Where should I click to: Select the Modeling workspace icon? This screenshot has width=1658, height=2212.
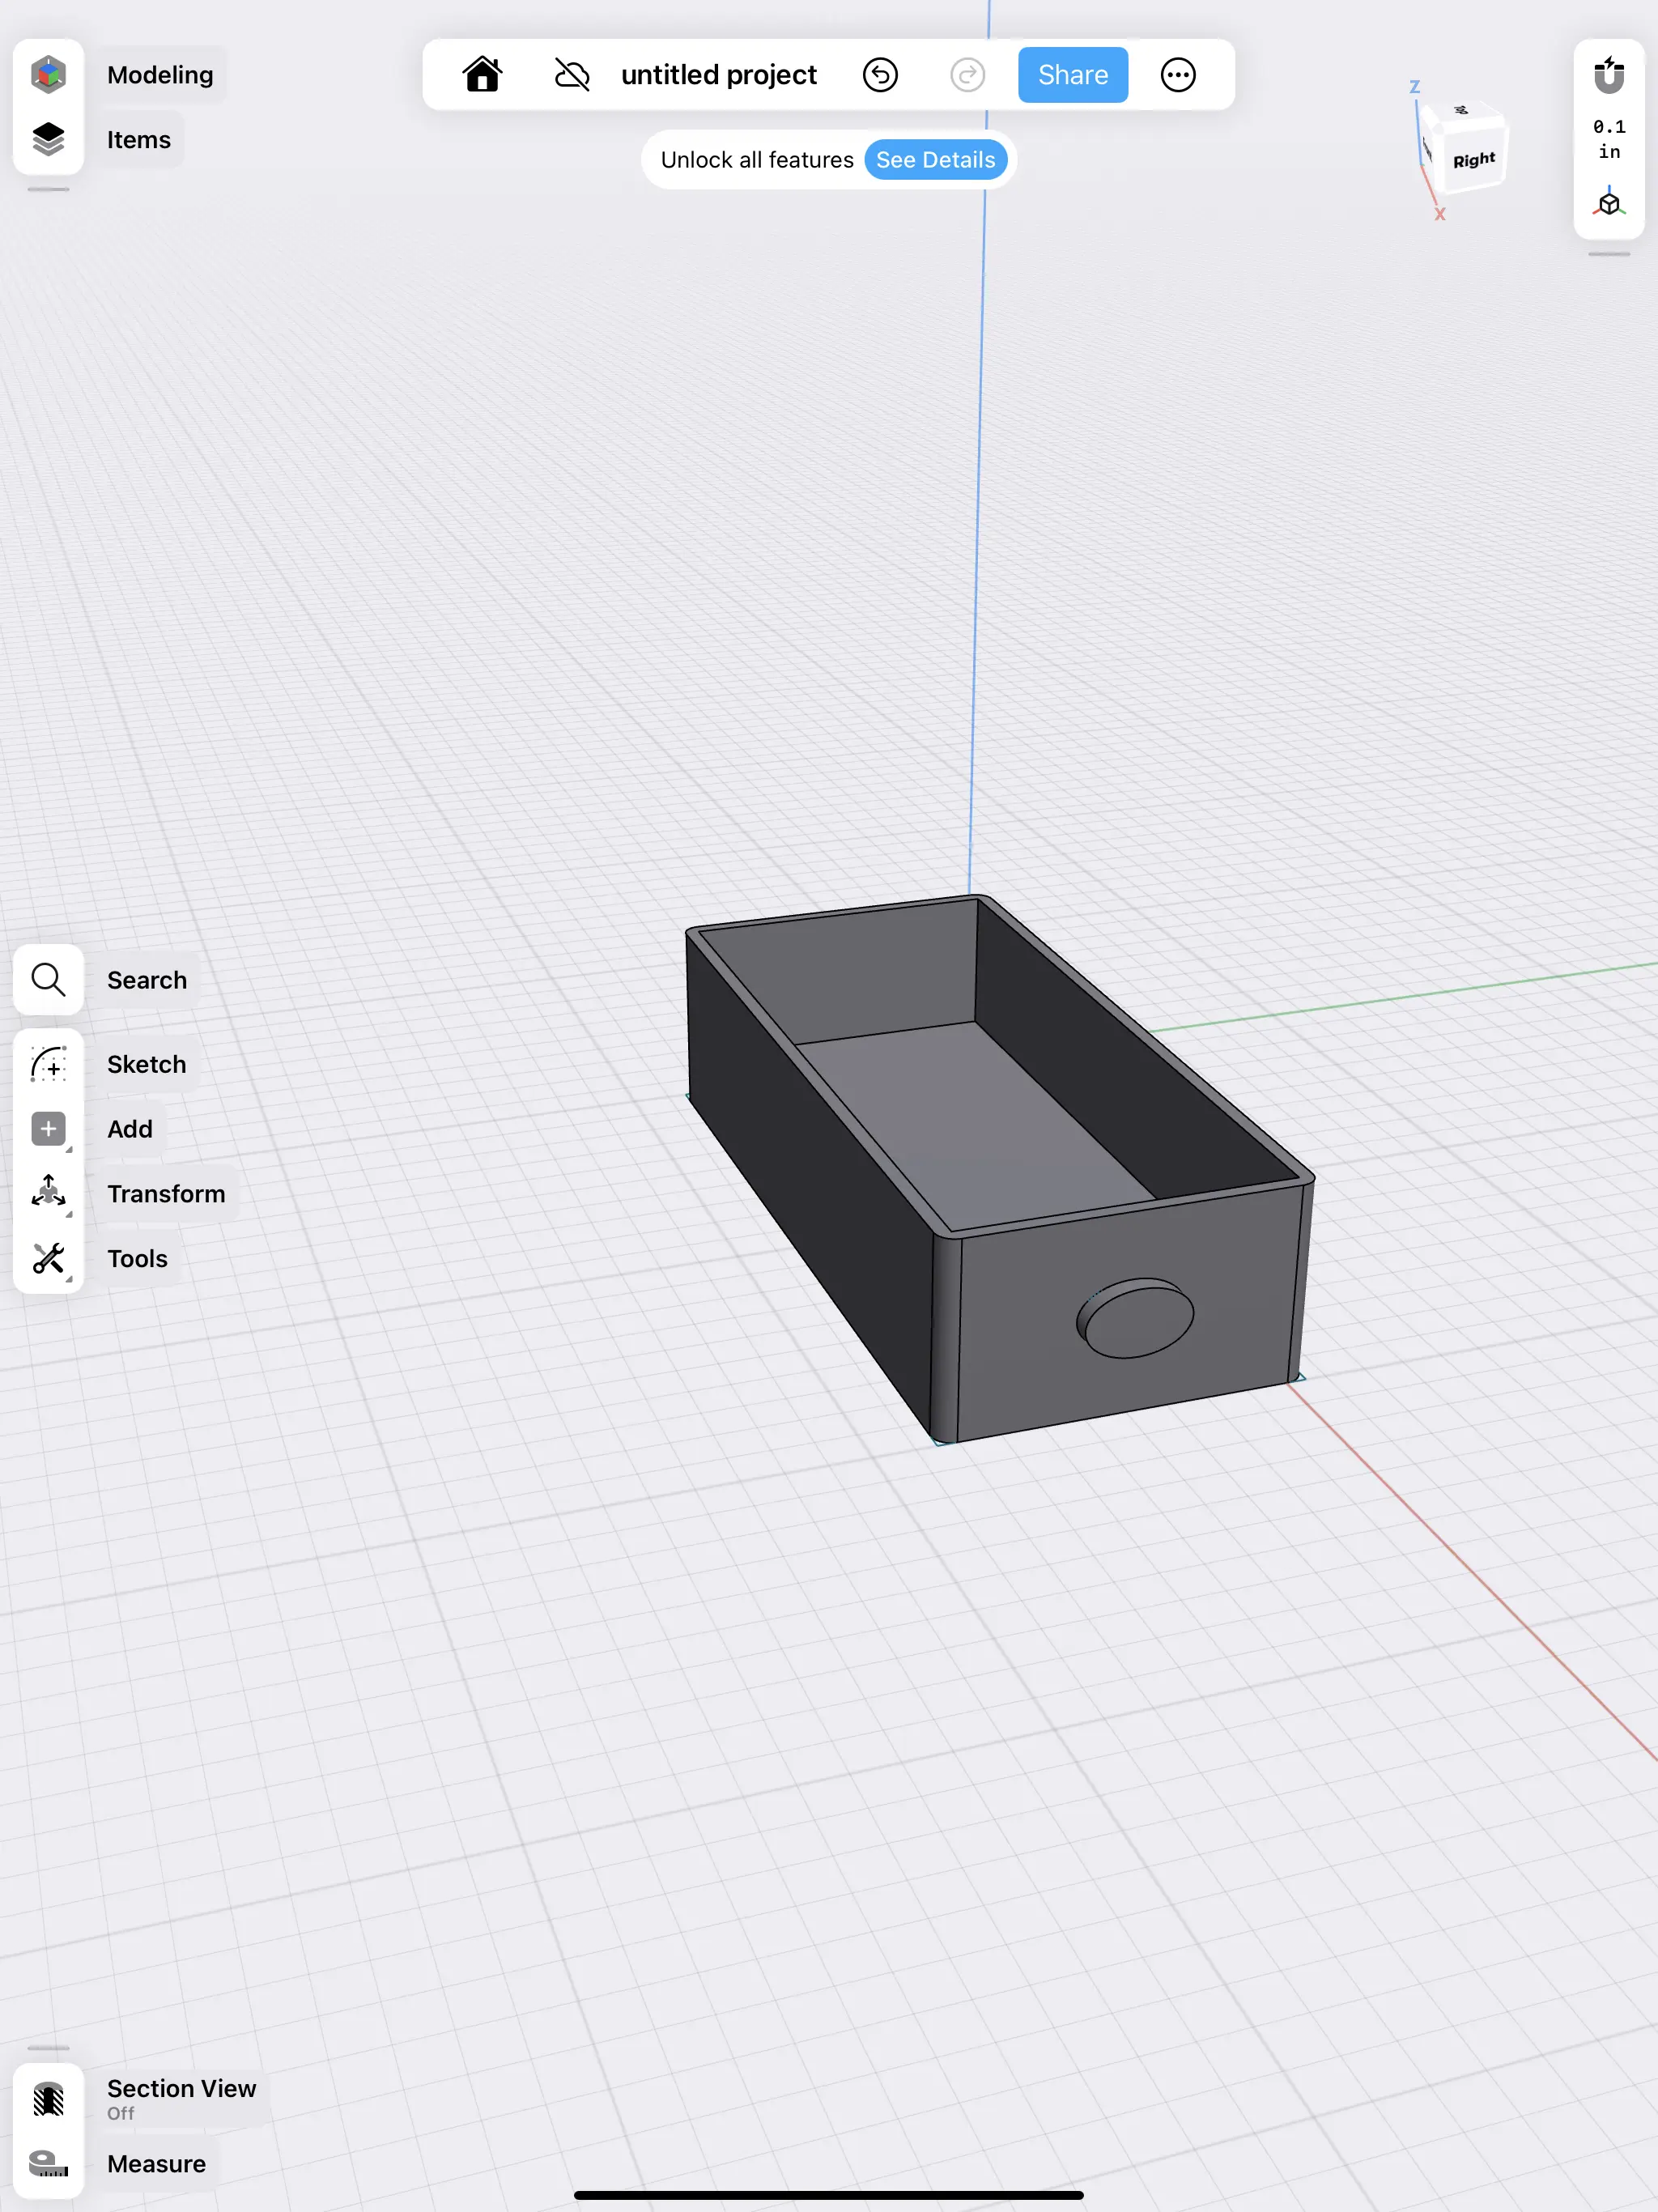pos(48,73)
